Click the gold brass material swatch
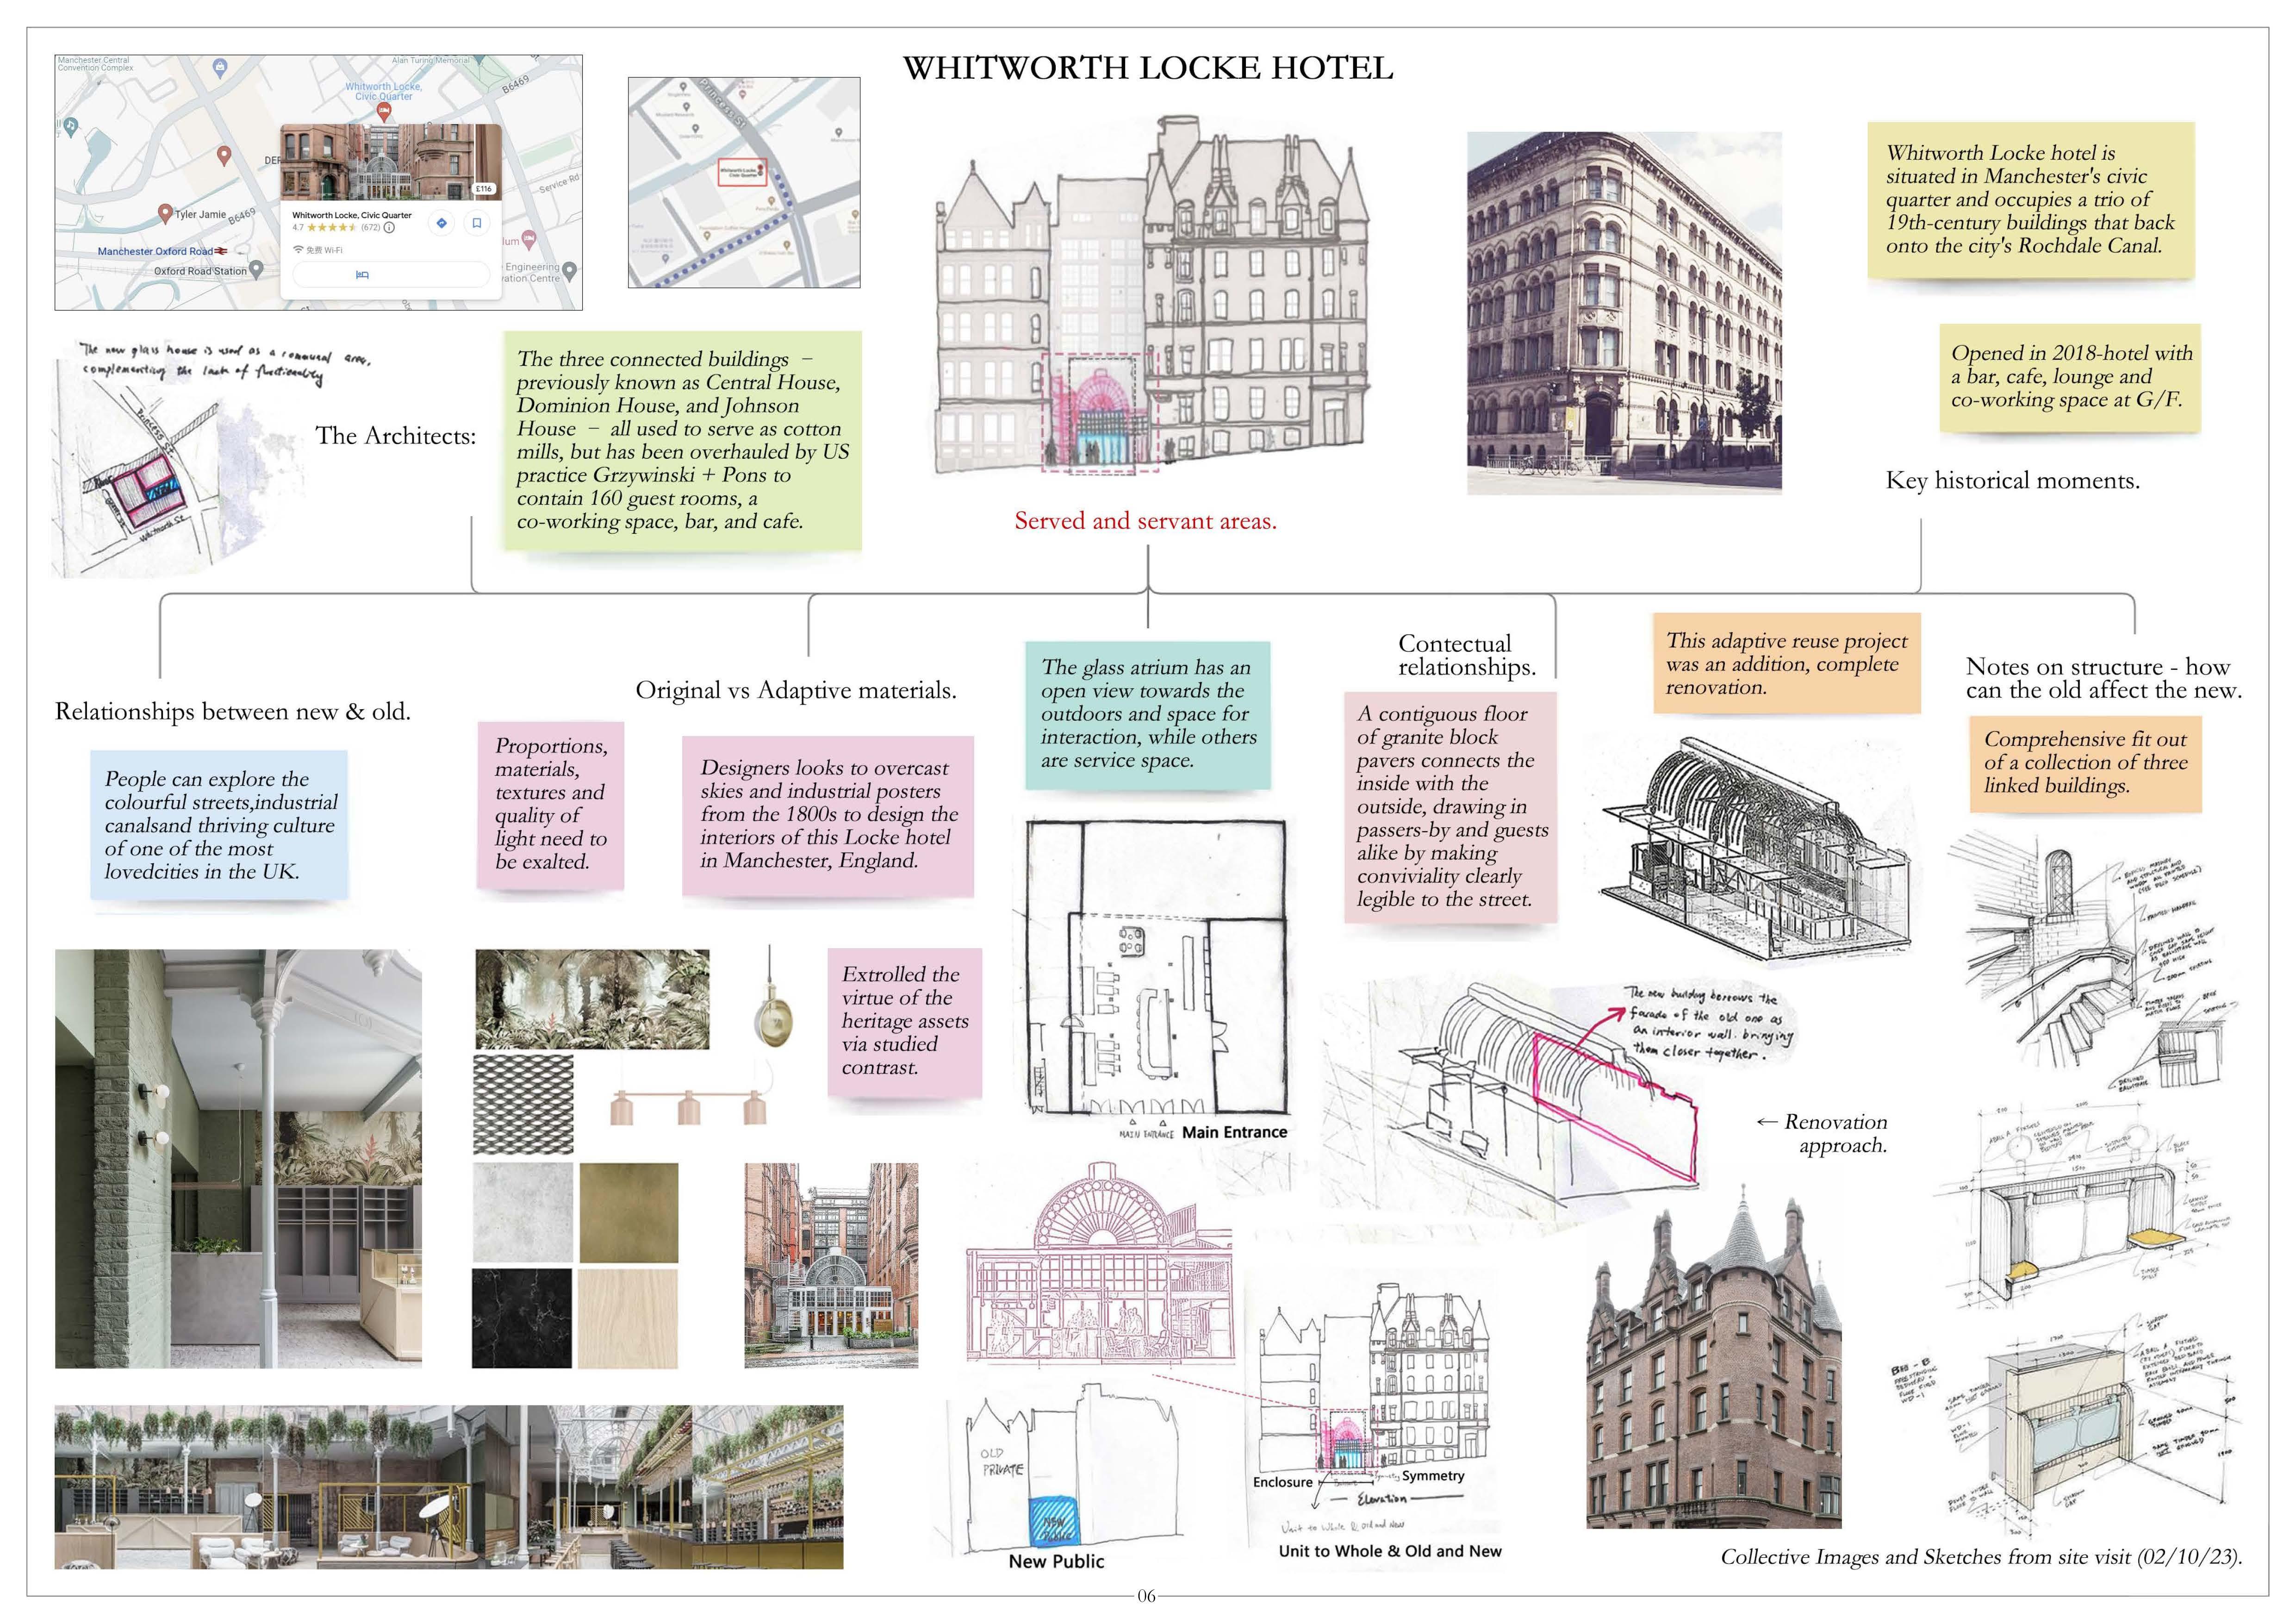 coord(628,1212)
